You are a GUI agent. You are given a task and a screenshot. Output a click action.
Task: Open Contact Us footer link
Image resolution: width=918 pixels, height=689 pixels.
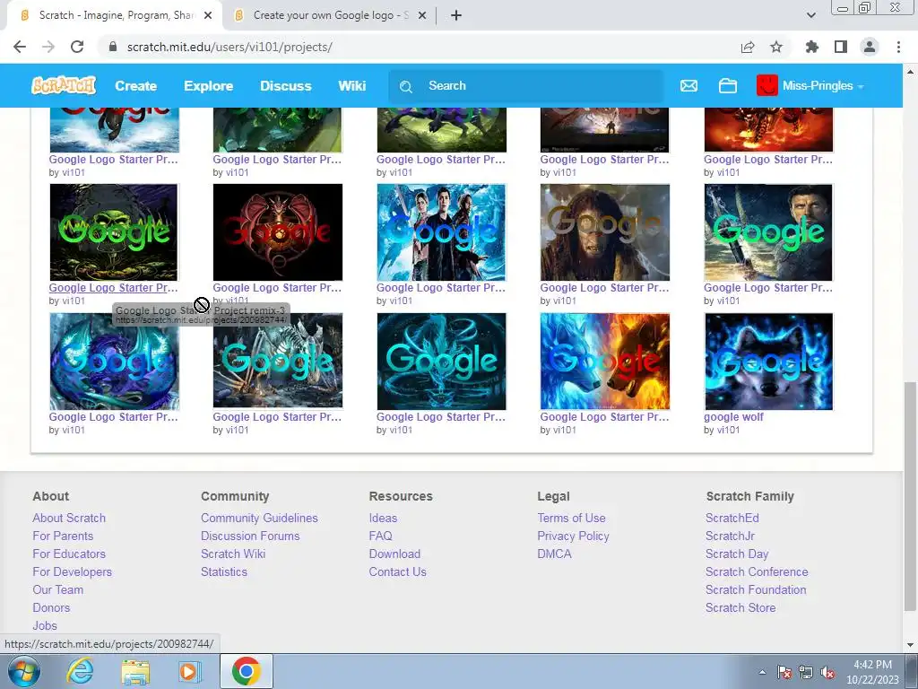point(397,571)
